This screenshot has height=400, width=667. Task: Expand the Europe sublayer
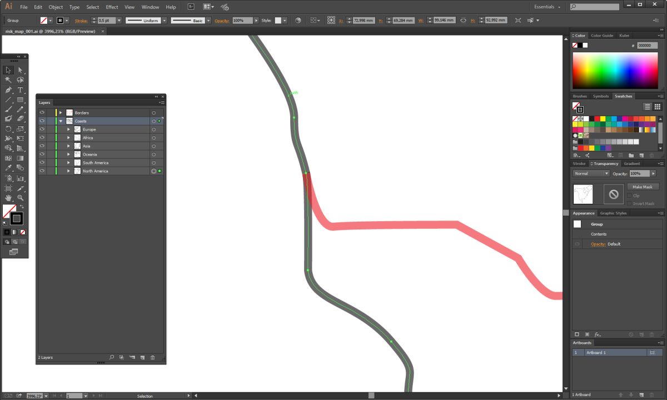[69, 129]
